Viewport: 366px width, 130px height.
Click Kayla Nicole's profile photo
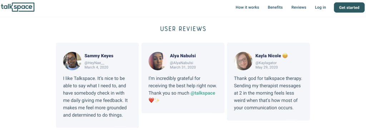click(x=243, y=61)
